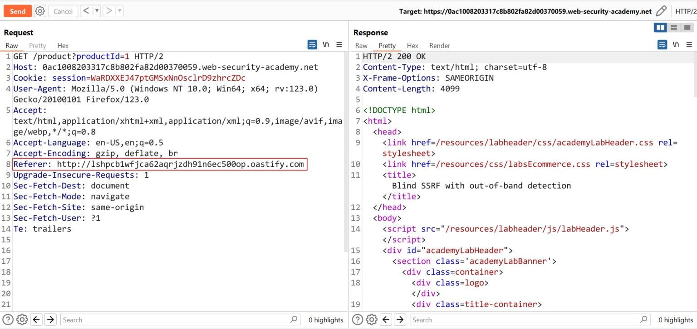The image size is (697, 329).
Task: Switch to side-by-side split layout
Action: click(x=660, y=28)
